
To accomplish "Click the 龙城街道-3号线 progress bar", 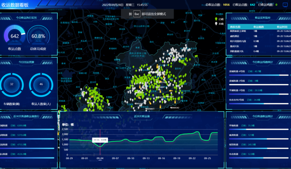I will click(x=259, y=85).
